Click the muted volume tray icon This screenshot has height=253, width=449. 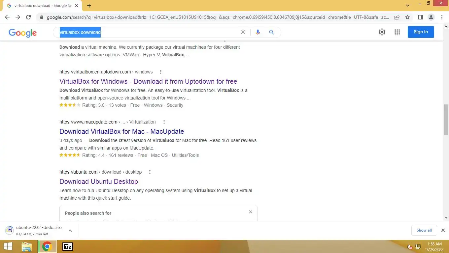click(410, 247)
